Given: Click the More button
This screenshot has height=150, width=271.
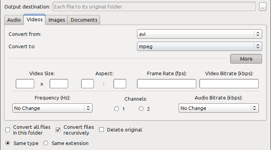Looking at the screenshot, I should [246, 59].
